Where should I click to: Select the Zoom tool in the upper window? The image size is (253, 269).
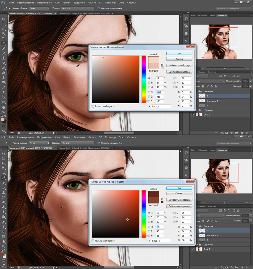point(4,112)
